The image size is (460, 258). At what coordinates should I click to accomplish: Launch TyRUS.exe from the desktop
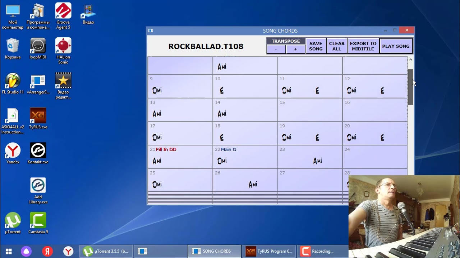tap(38, 119)
